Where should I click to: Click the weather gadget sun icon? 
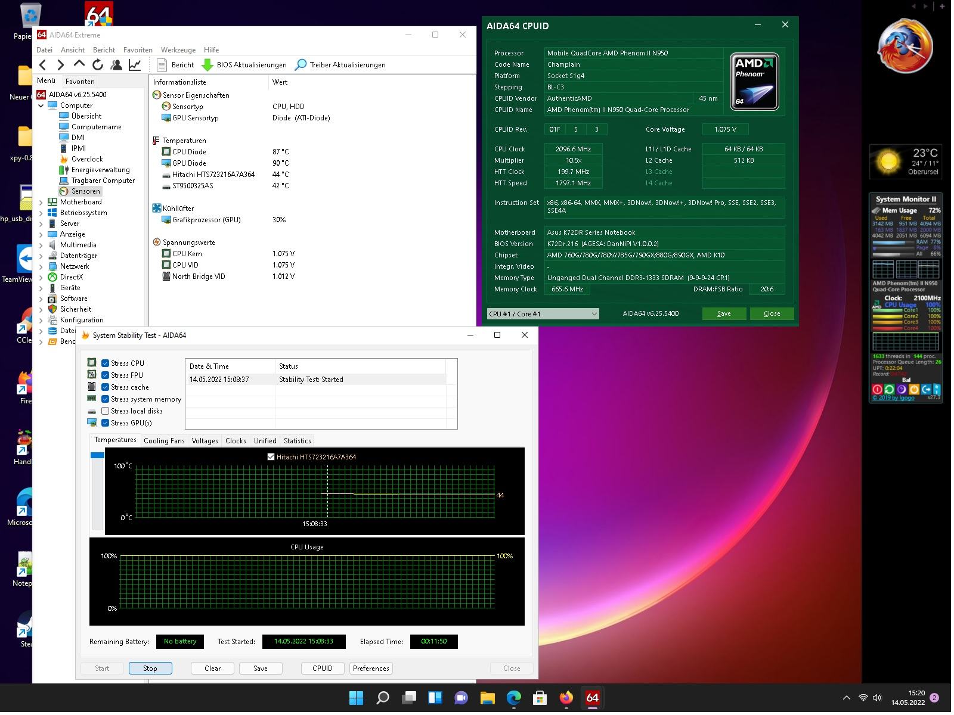pos(888,161)
